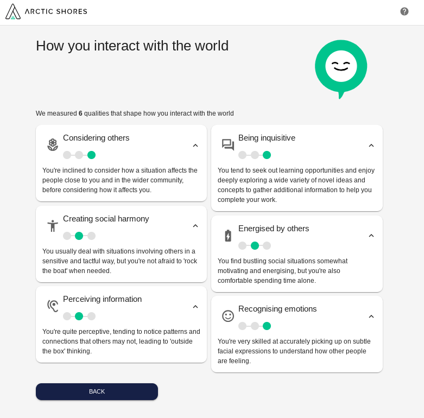Click the flower icon beside Considering others
Image resolution: width=424 pixels, height=418 pixels.
tap(53, 145)
